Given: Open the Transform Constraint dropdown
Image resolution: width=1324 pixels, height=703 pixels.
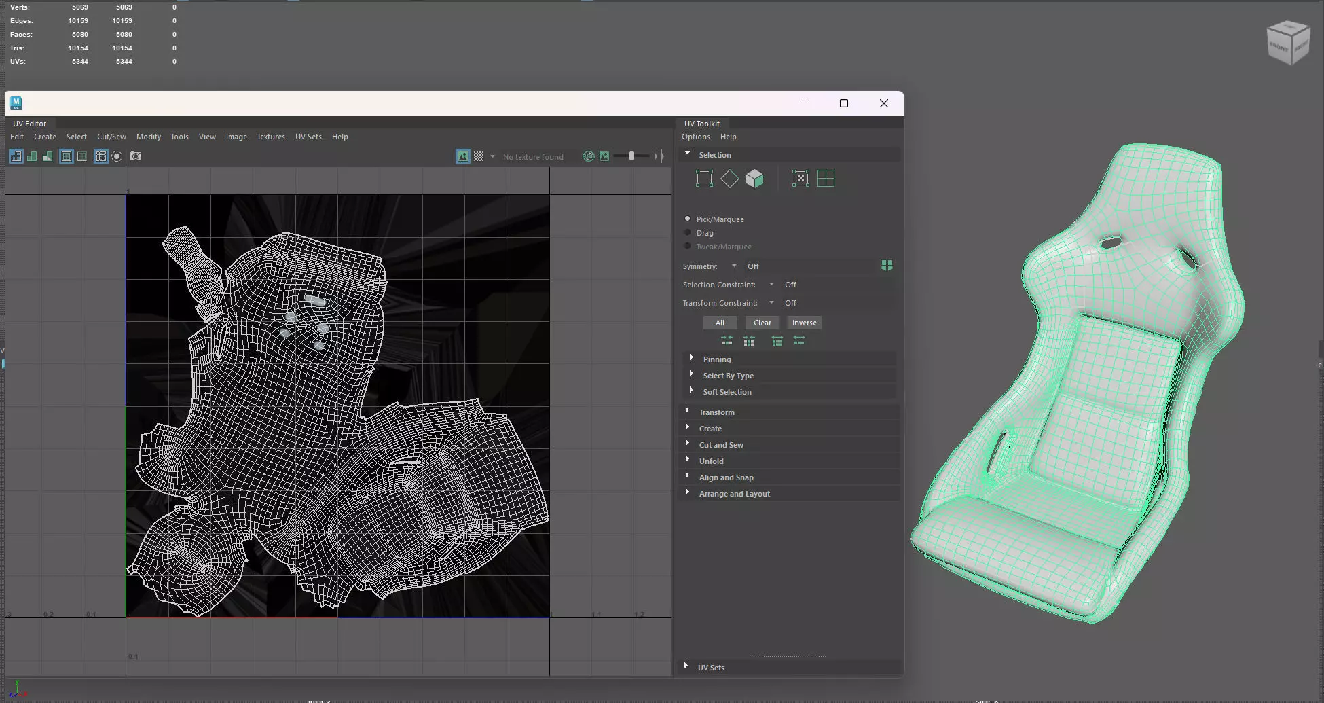Looking at the screenshot, I should click(x=771, y=302).
